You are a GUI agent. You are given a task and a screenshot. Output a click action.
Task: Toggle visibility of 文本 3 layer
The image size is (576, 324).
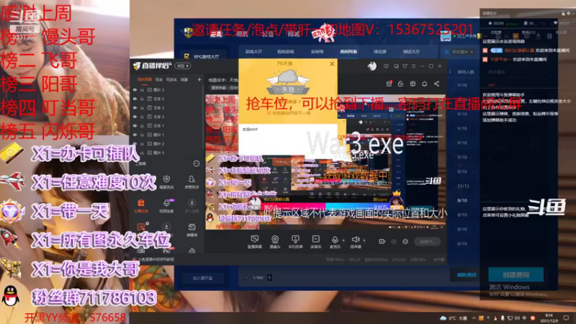(x=135, y=117)
